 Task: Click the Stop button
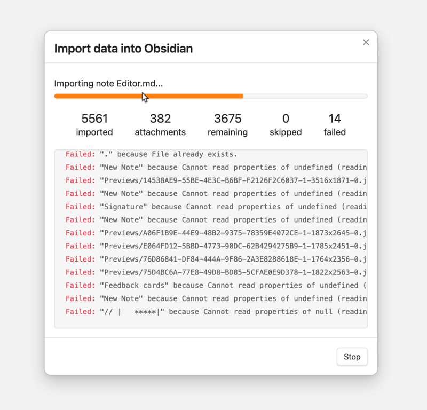(352, 357)
